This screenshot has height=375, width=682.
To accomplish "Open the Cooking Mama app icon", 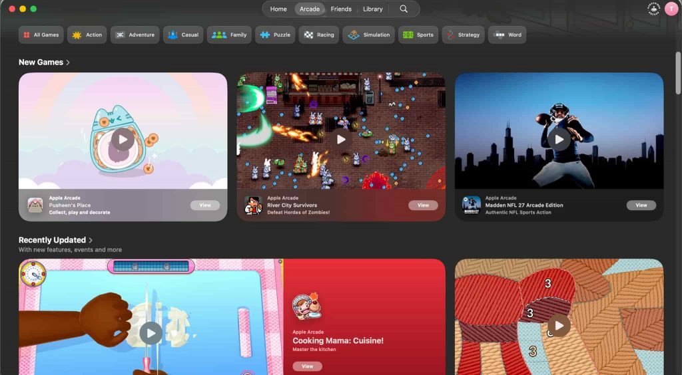I will pyautogui.click(x=307, y=307).
